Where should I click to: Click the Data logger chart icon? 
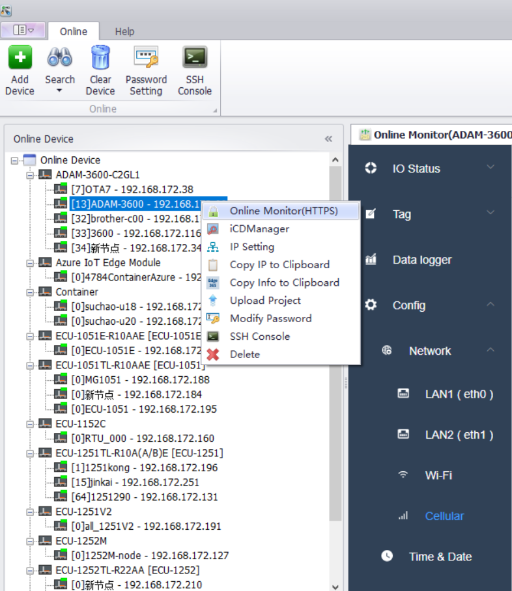371,260
